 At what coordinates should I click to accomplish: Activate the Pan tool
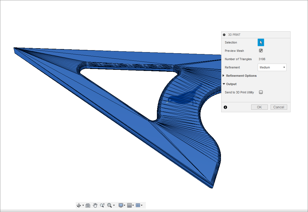pos(95,205)
